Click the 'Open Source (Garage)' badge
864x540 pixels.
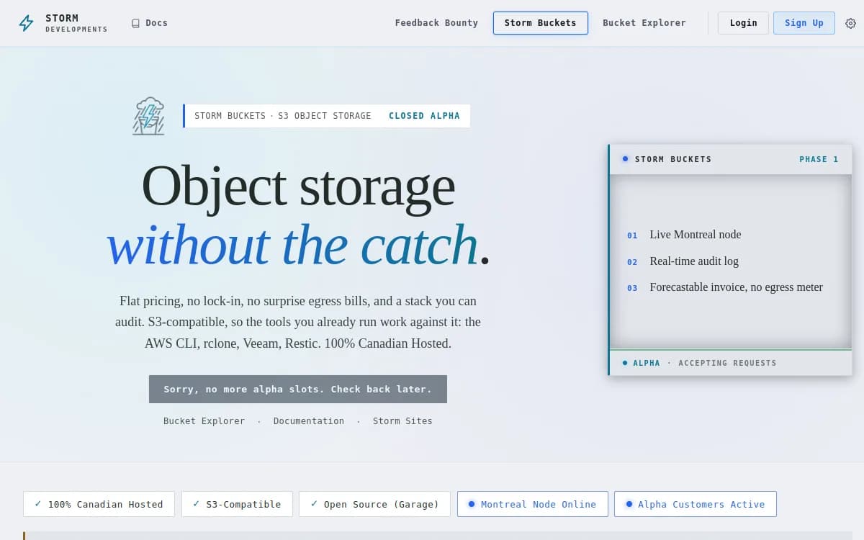[x=374, y=504]
